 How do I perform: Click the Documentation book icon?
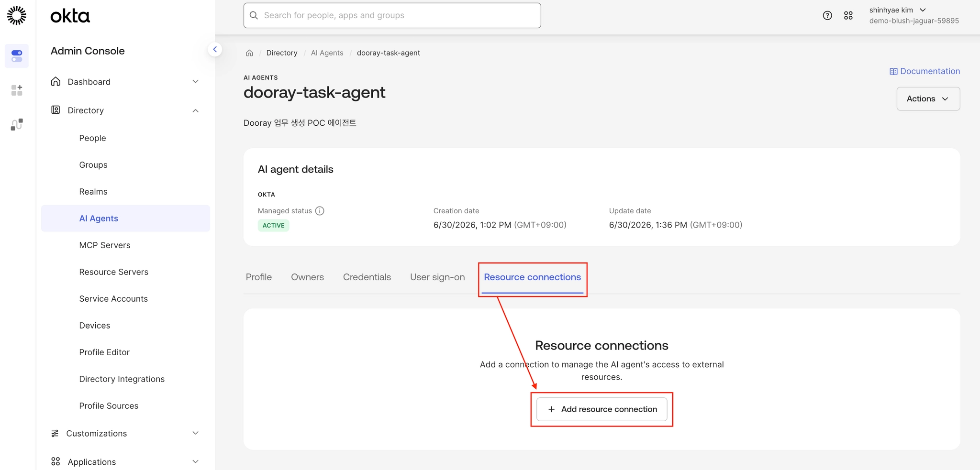click(893, 71)
